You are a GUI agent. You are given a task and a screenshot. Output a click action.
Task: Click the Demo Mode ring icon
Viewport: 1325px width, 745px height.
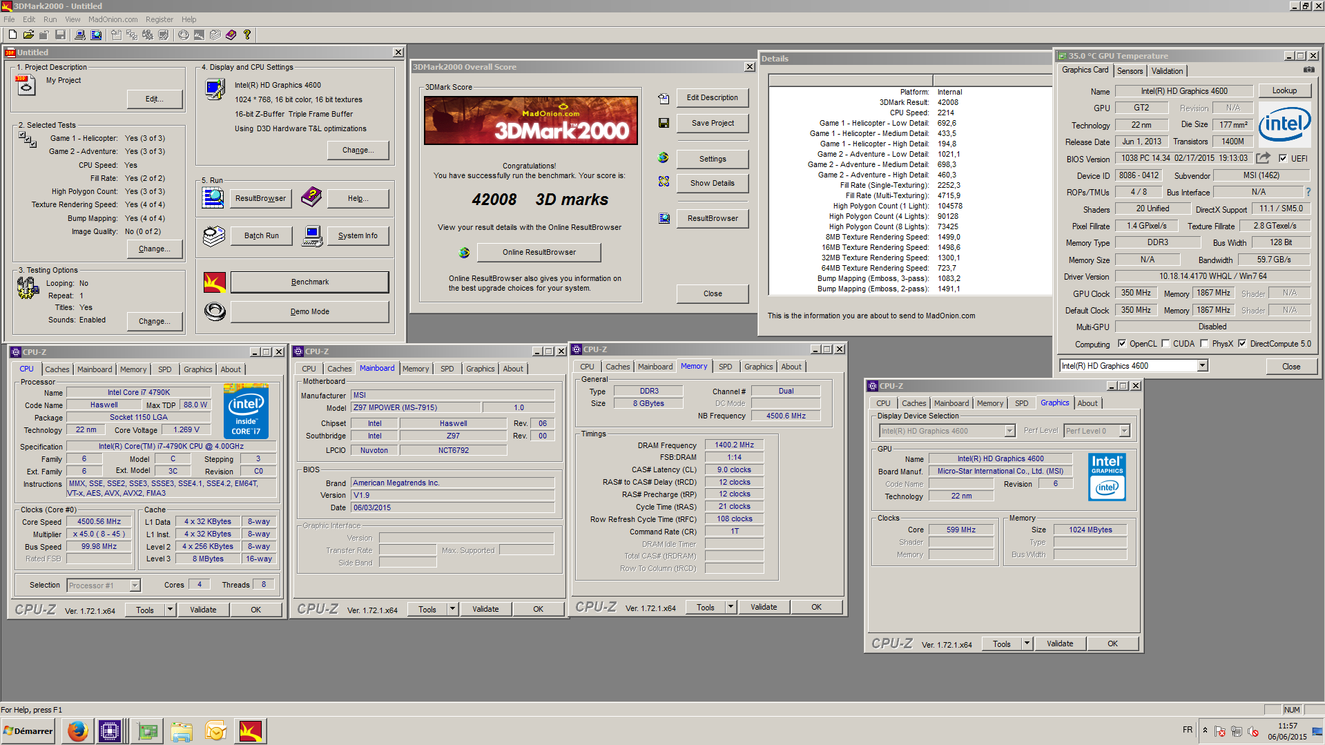[x=215, y=312]
